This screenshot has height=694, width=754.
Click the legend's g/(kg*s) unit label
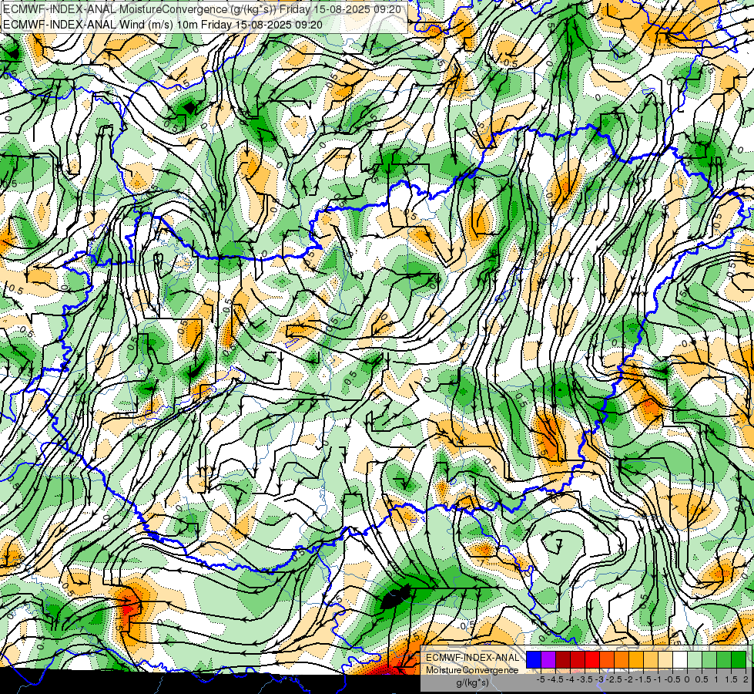click(472, 682)
